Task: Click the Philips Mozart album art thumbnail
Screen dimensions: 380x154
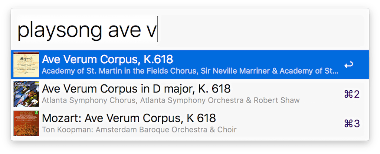Action: [x=26, y=64]
